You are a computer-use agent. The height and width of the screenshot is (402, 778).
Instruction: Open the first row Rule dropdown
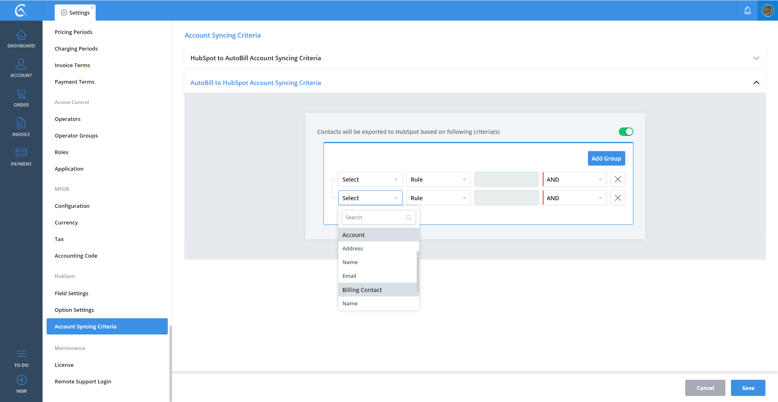tap(438, 180)
